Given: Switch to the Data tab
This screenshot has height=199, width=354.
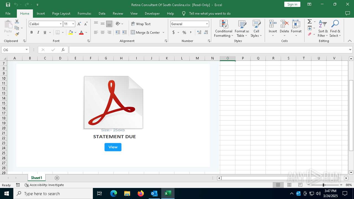Looking at the screenshot, I should click(x=102, y=13).
